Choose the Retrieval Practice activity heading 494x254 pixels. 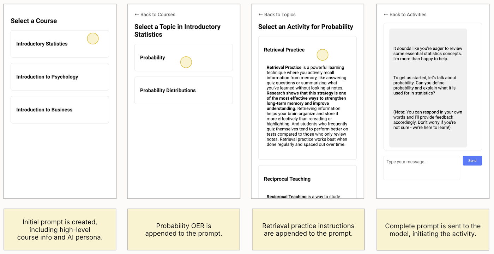point(284,50)
